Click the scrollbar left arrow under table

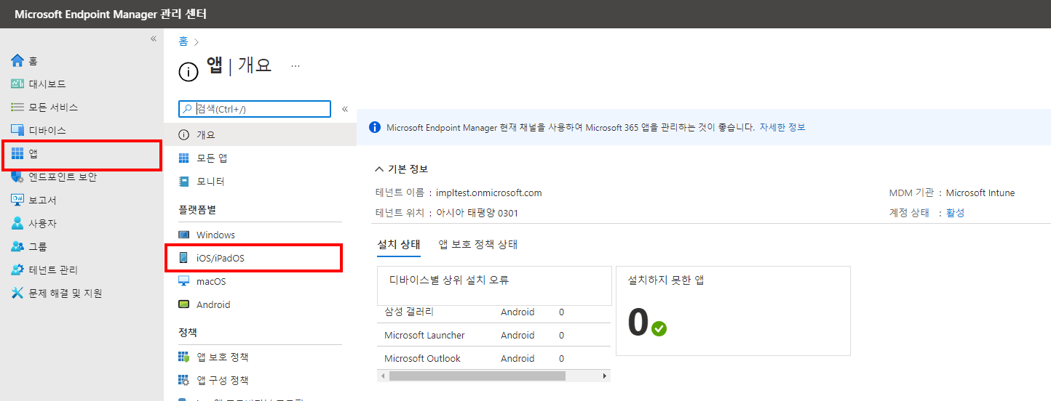click(x=382, y=376)
